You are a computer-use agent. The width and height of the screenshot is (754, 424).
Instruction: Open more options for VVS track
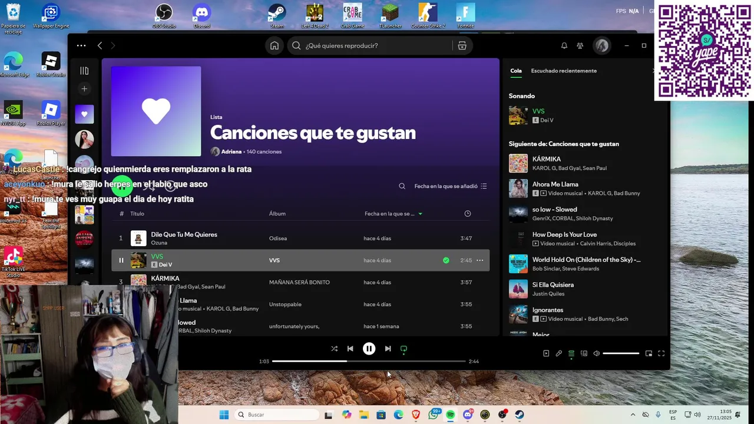point(479,260)
